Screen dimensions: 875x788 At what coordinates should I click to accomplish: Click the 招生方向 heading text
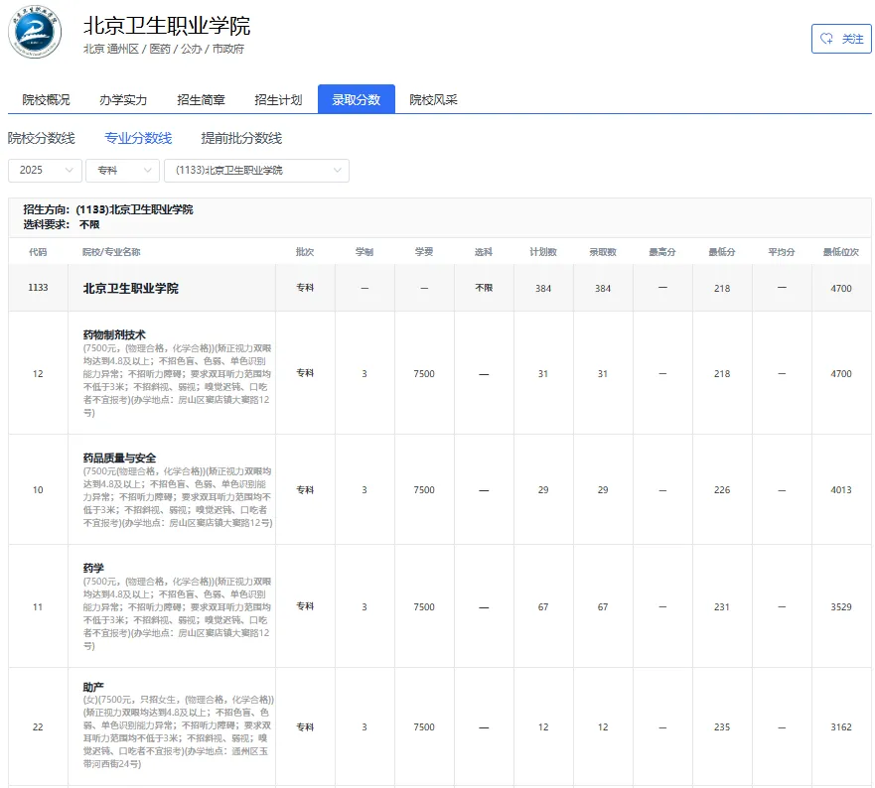coord(107,209)
